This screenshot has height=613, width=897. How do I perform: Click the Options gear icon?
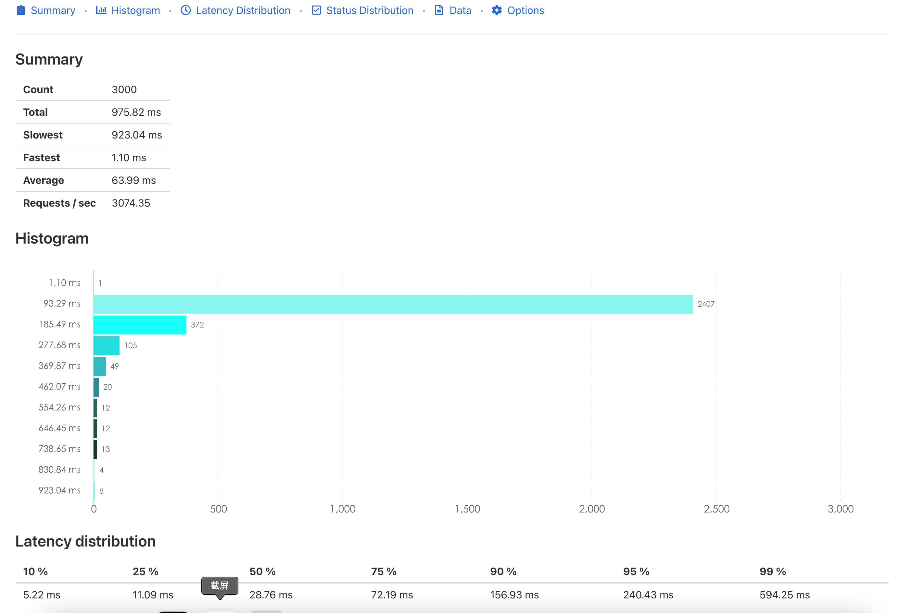click(497, 10)
